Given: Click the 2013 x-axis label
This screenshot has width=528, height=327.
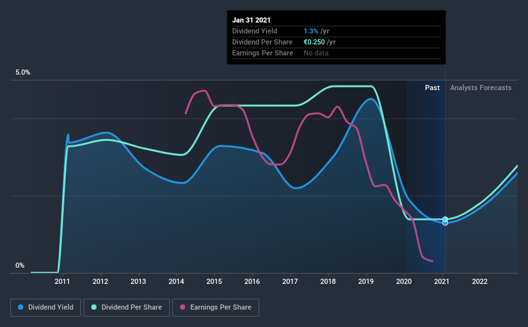Looking at the screenshot, I should pos(138,281).
